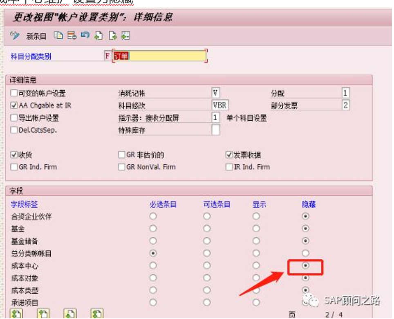Uncheck the AA Chgable at IR checkbox
Screen dimensions: 394x319
[13, 105]
